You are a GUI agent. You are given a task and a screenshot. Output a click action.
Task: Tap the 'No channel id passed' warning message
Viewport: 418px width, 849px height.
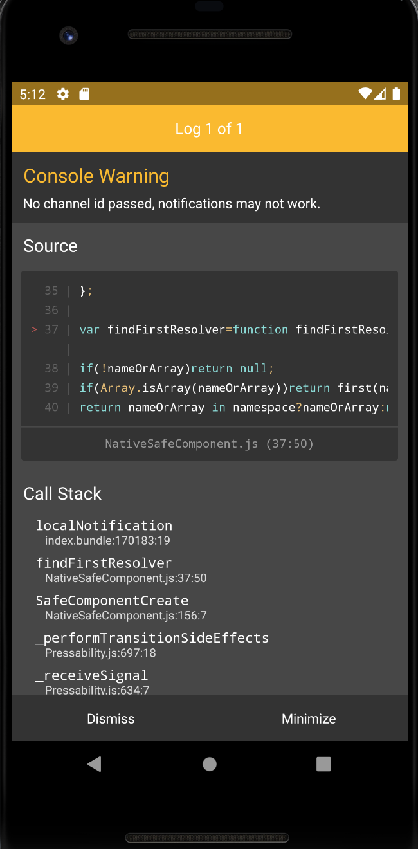point(172,204)
